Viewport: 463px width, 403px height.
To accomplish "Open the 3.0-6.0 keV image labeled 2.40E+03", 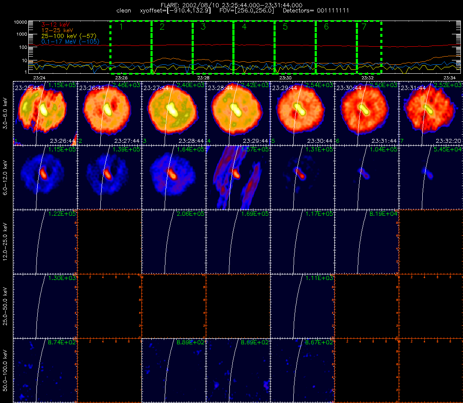I will [174, 113].
